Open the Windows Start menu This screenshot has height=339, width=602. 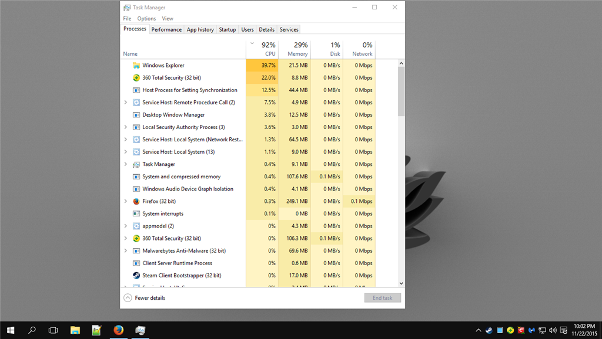point(11,330)
